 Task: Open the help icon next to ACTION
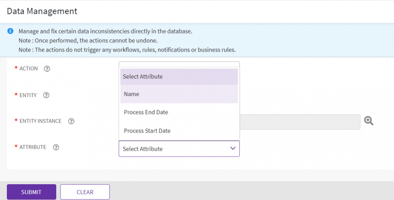pyautogui.click(x=47, y=68)
